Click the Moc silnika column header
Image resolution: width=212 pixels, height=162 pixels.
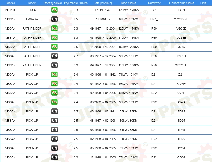tap(129, 3)
